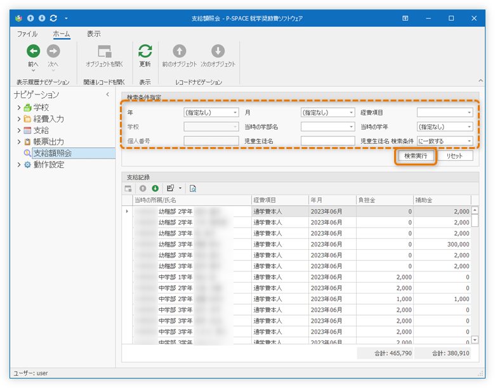Click the 経費入力 folder icon in navigation
This screenshot has width=495, height=388.
tap(27, 119)
